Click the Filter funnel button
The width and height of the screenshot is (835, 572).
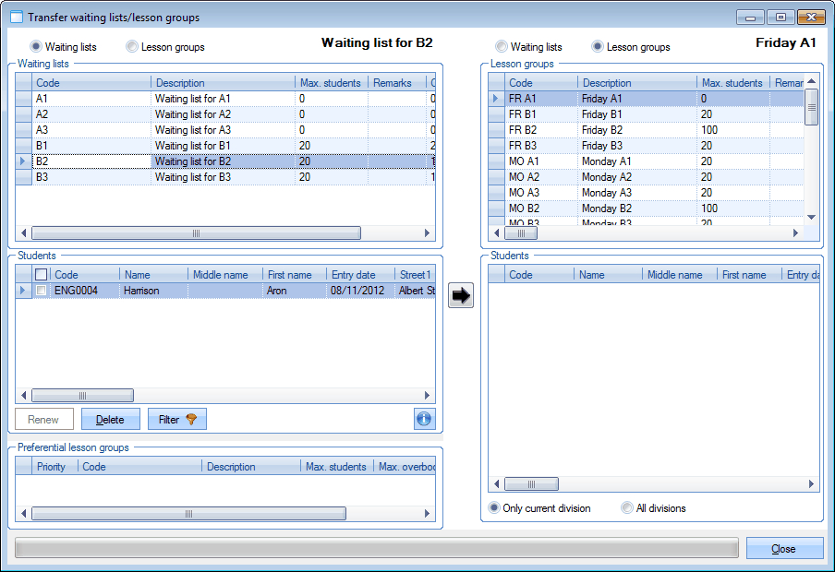tap(176, 419)
